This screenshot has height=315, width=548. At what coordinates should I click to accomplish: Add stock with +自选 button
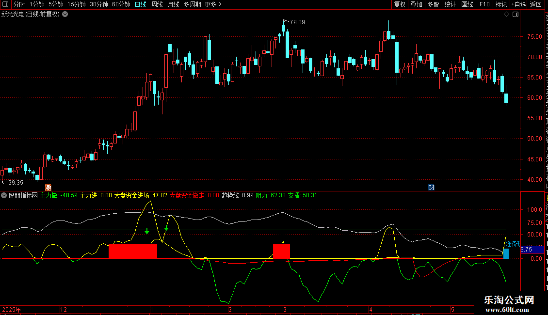(x=518, y=4)
